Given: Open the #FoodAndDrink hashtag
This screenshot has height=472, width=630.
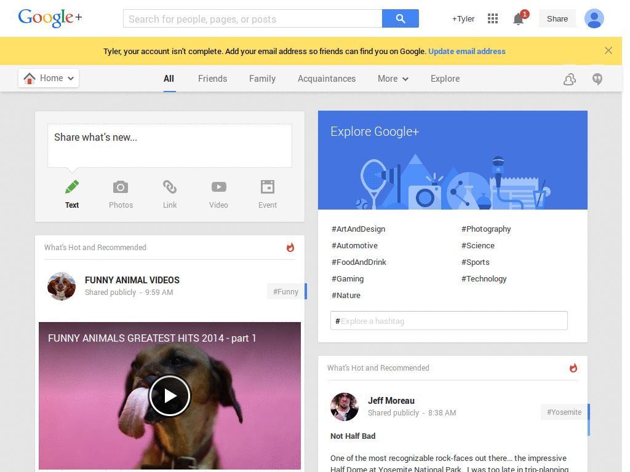Looking at the screenshot, I should click(x=359, y=262).
